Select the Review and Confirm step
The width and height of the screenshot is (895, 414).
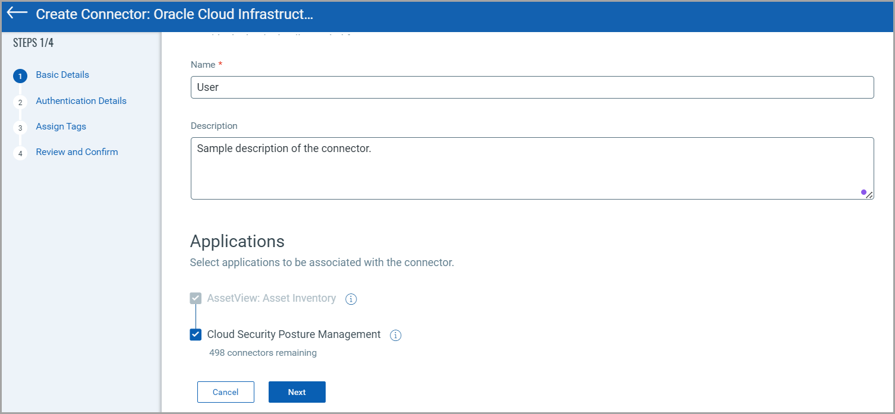point(77,152)
